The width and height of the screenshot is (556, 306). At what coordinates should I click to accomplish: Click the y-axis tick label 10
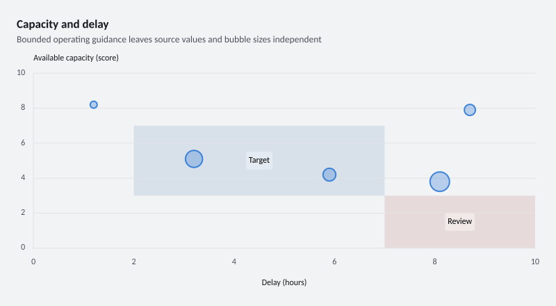[22, 73]
